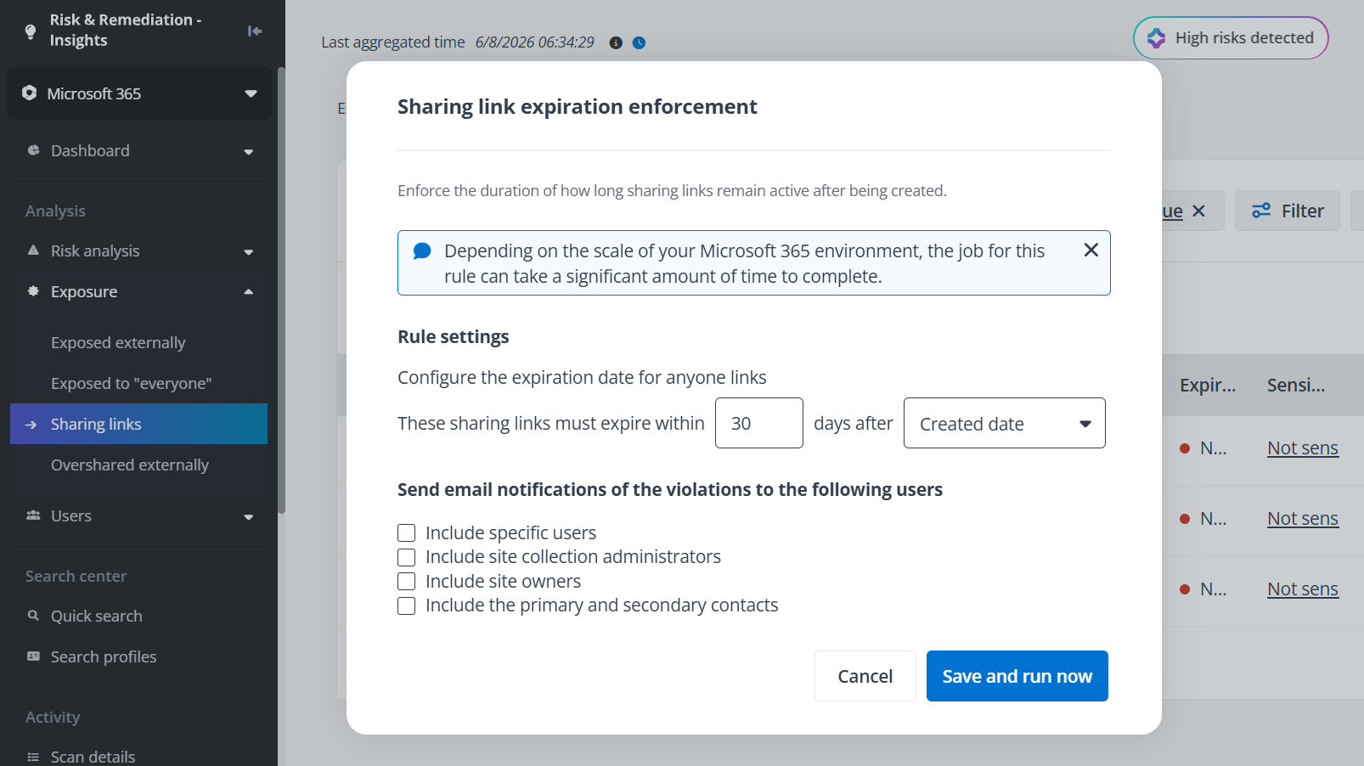Select Sharing links menu item
1364x766 pixels.
click(138, 424)
